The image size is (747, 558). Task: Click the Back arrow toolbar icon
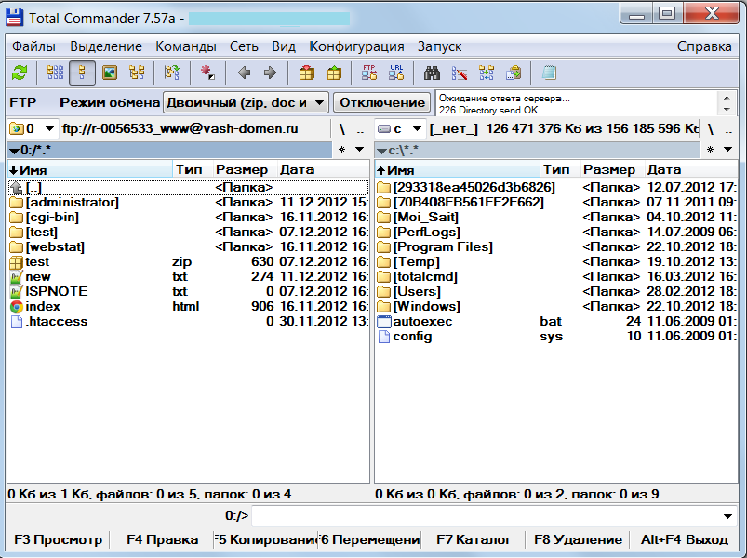click(x=245, y=73)
